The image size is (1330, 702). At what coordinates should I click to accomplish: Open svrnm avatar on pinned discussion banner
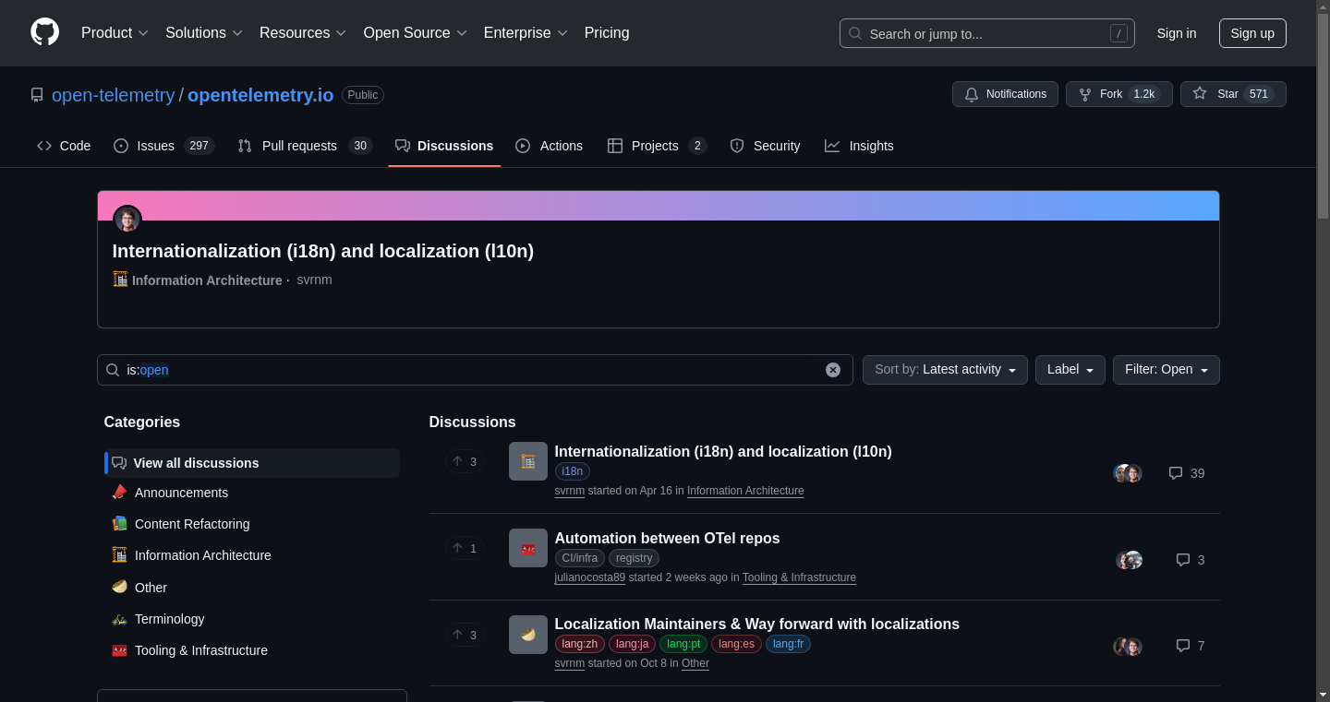click(127, 220)
